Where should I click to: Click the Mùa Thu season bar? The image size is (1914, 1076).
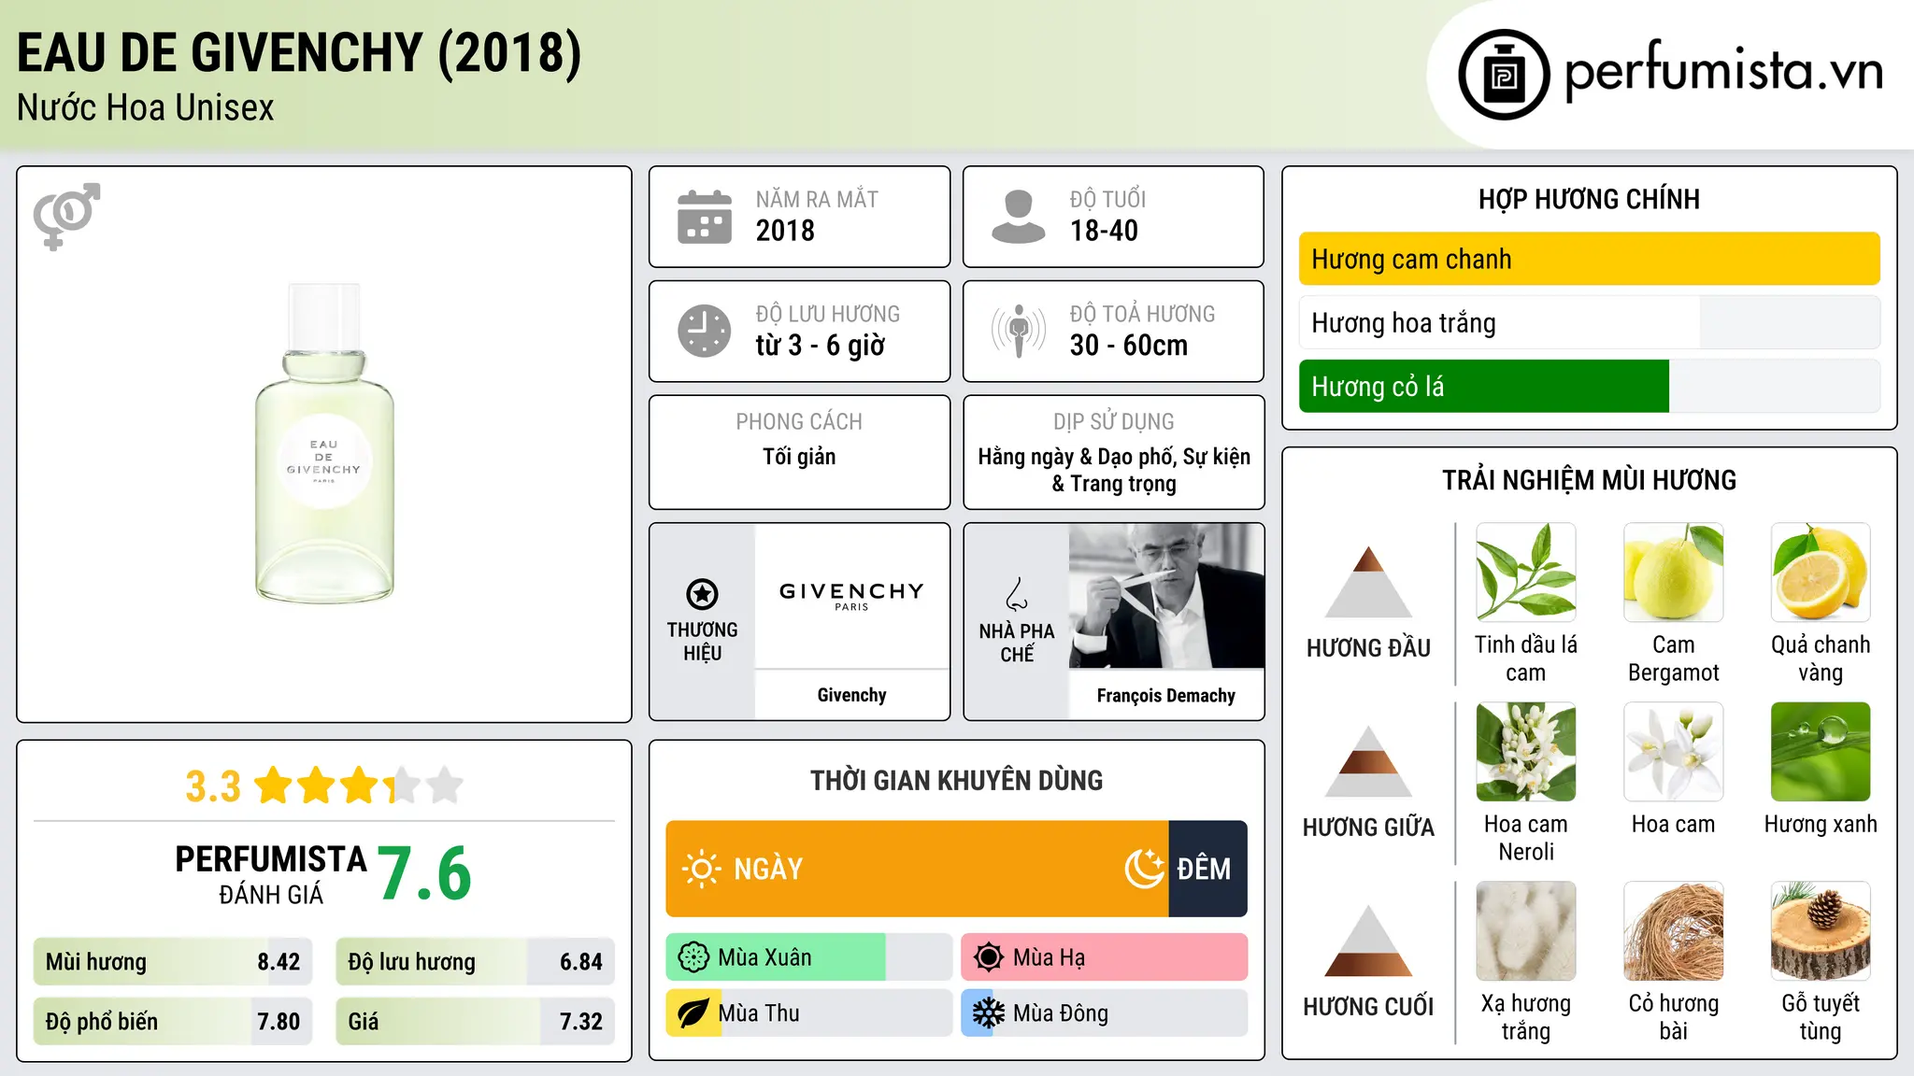809,1013
